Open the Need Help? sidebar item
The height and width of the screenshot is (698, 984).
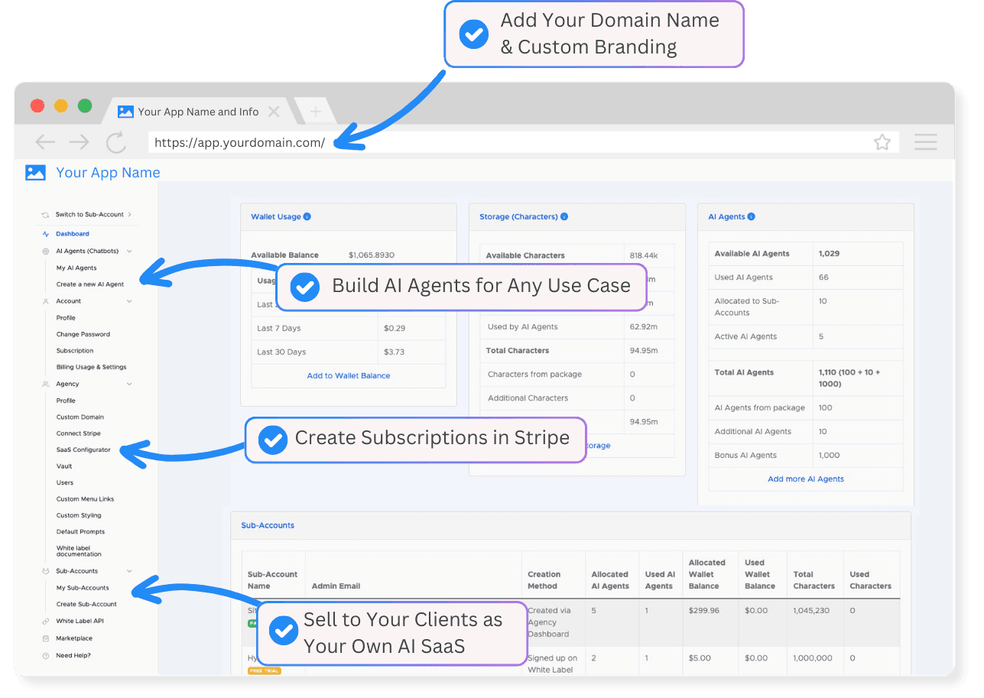click(x=73, y=656)
